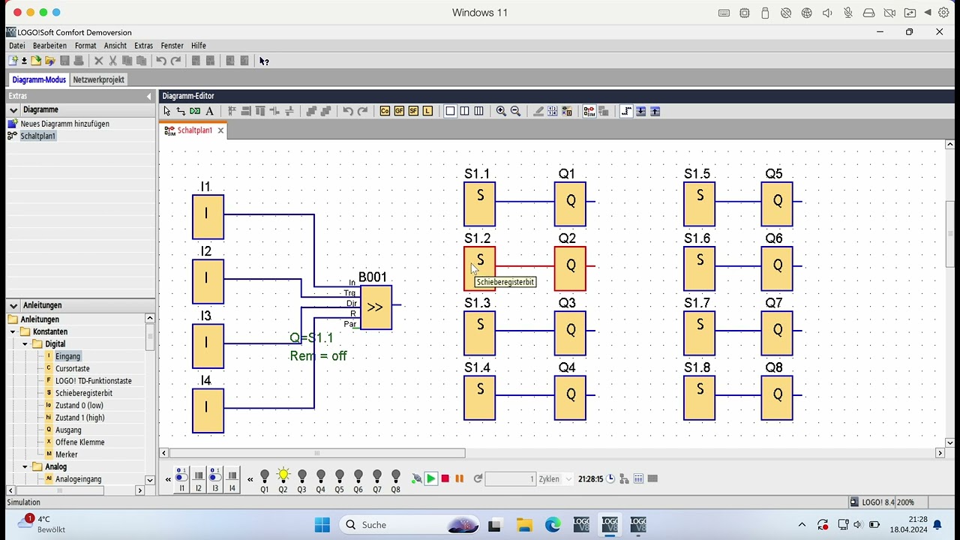Open the Bearbeiten menu
This screenshot has height=540, width=960.
(49, 46)
